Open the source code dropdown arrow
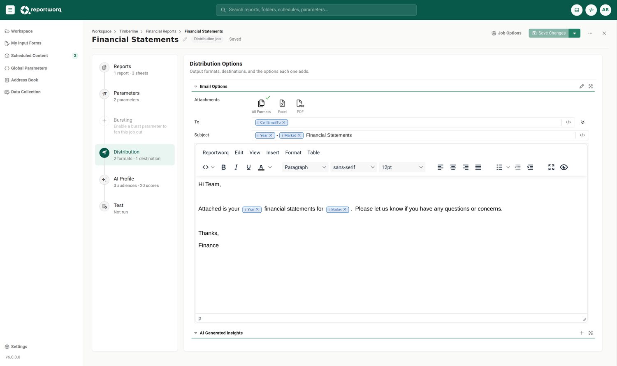 213,167
